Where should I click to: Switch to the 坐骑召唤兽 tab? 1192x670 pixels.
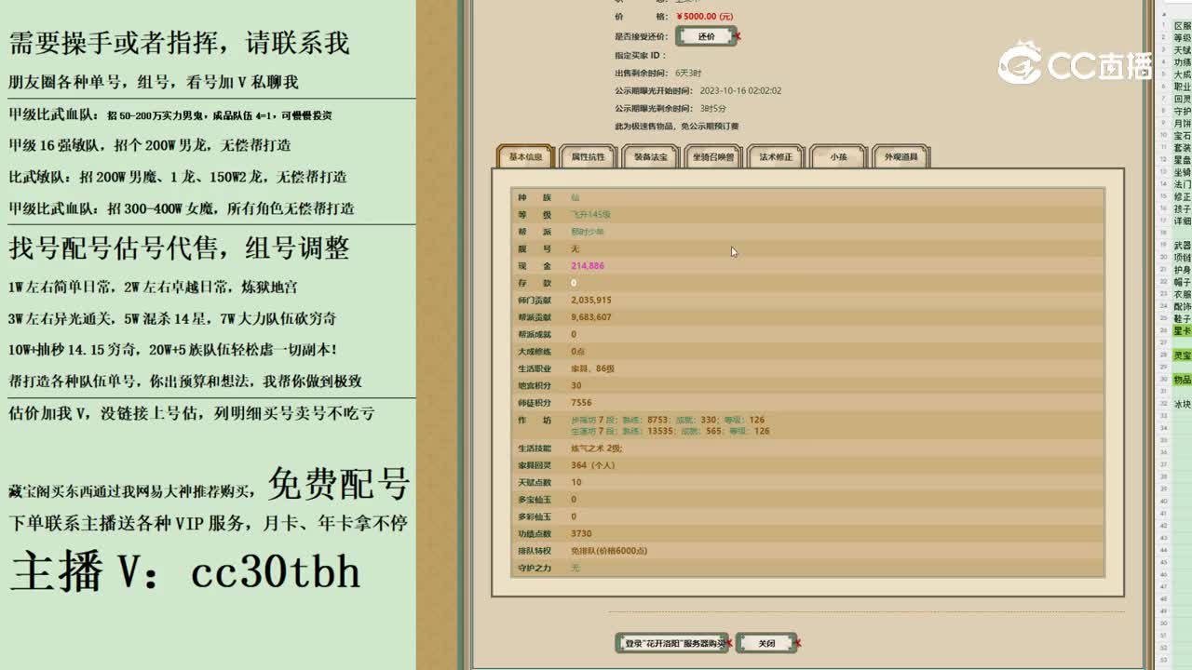point(713,157)
